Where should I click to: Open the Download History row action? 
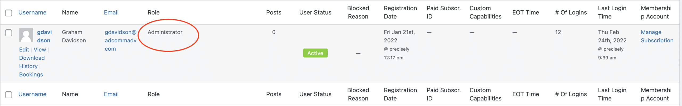point(32,62)
